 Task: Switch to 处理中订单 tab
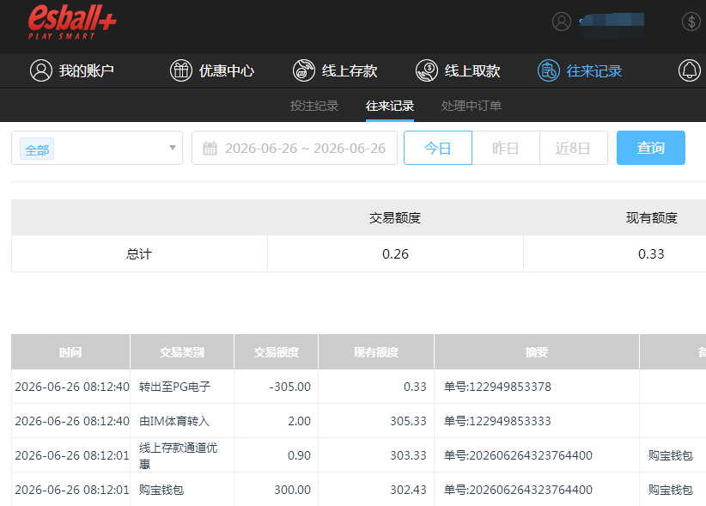point(472,106)
